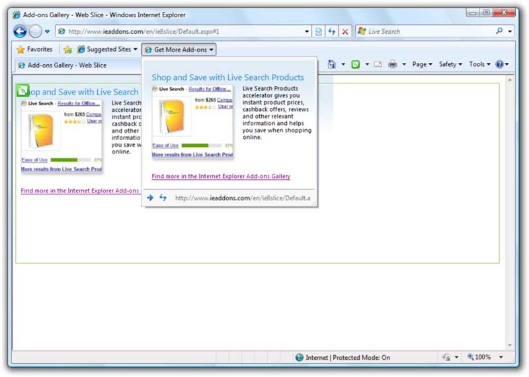Open the Suggested Sites web slice
This screenshot has width=529, height=377.
pos(108,50)
